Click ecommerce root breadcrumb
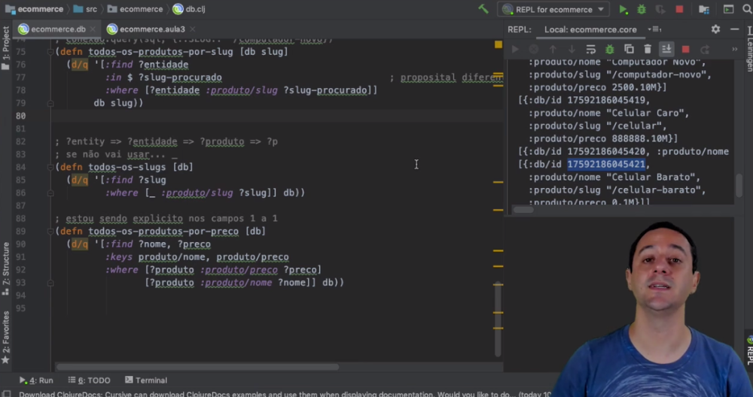This screenshot has width=753, height=397. point(34,9)
